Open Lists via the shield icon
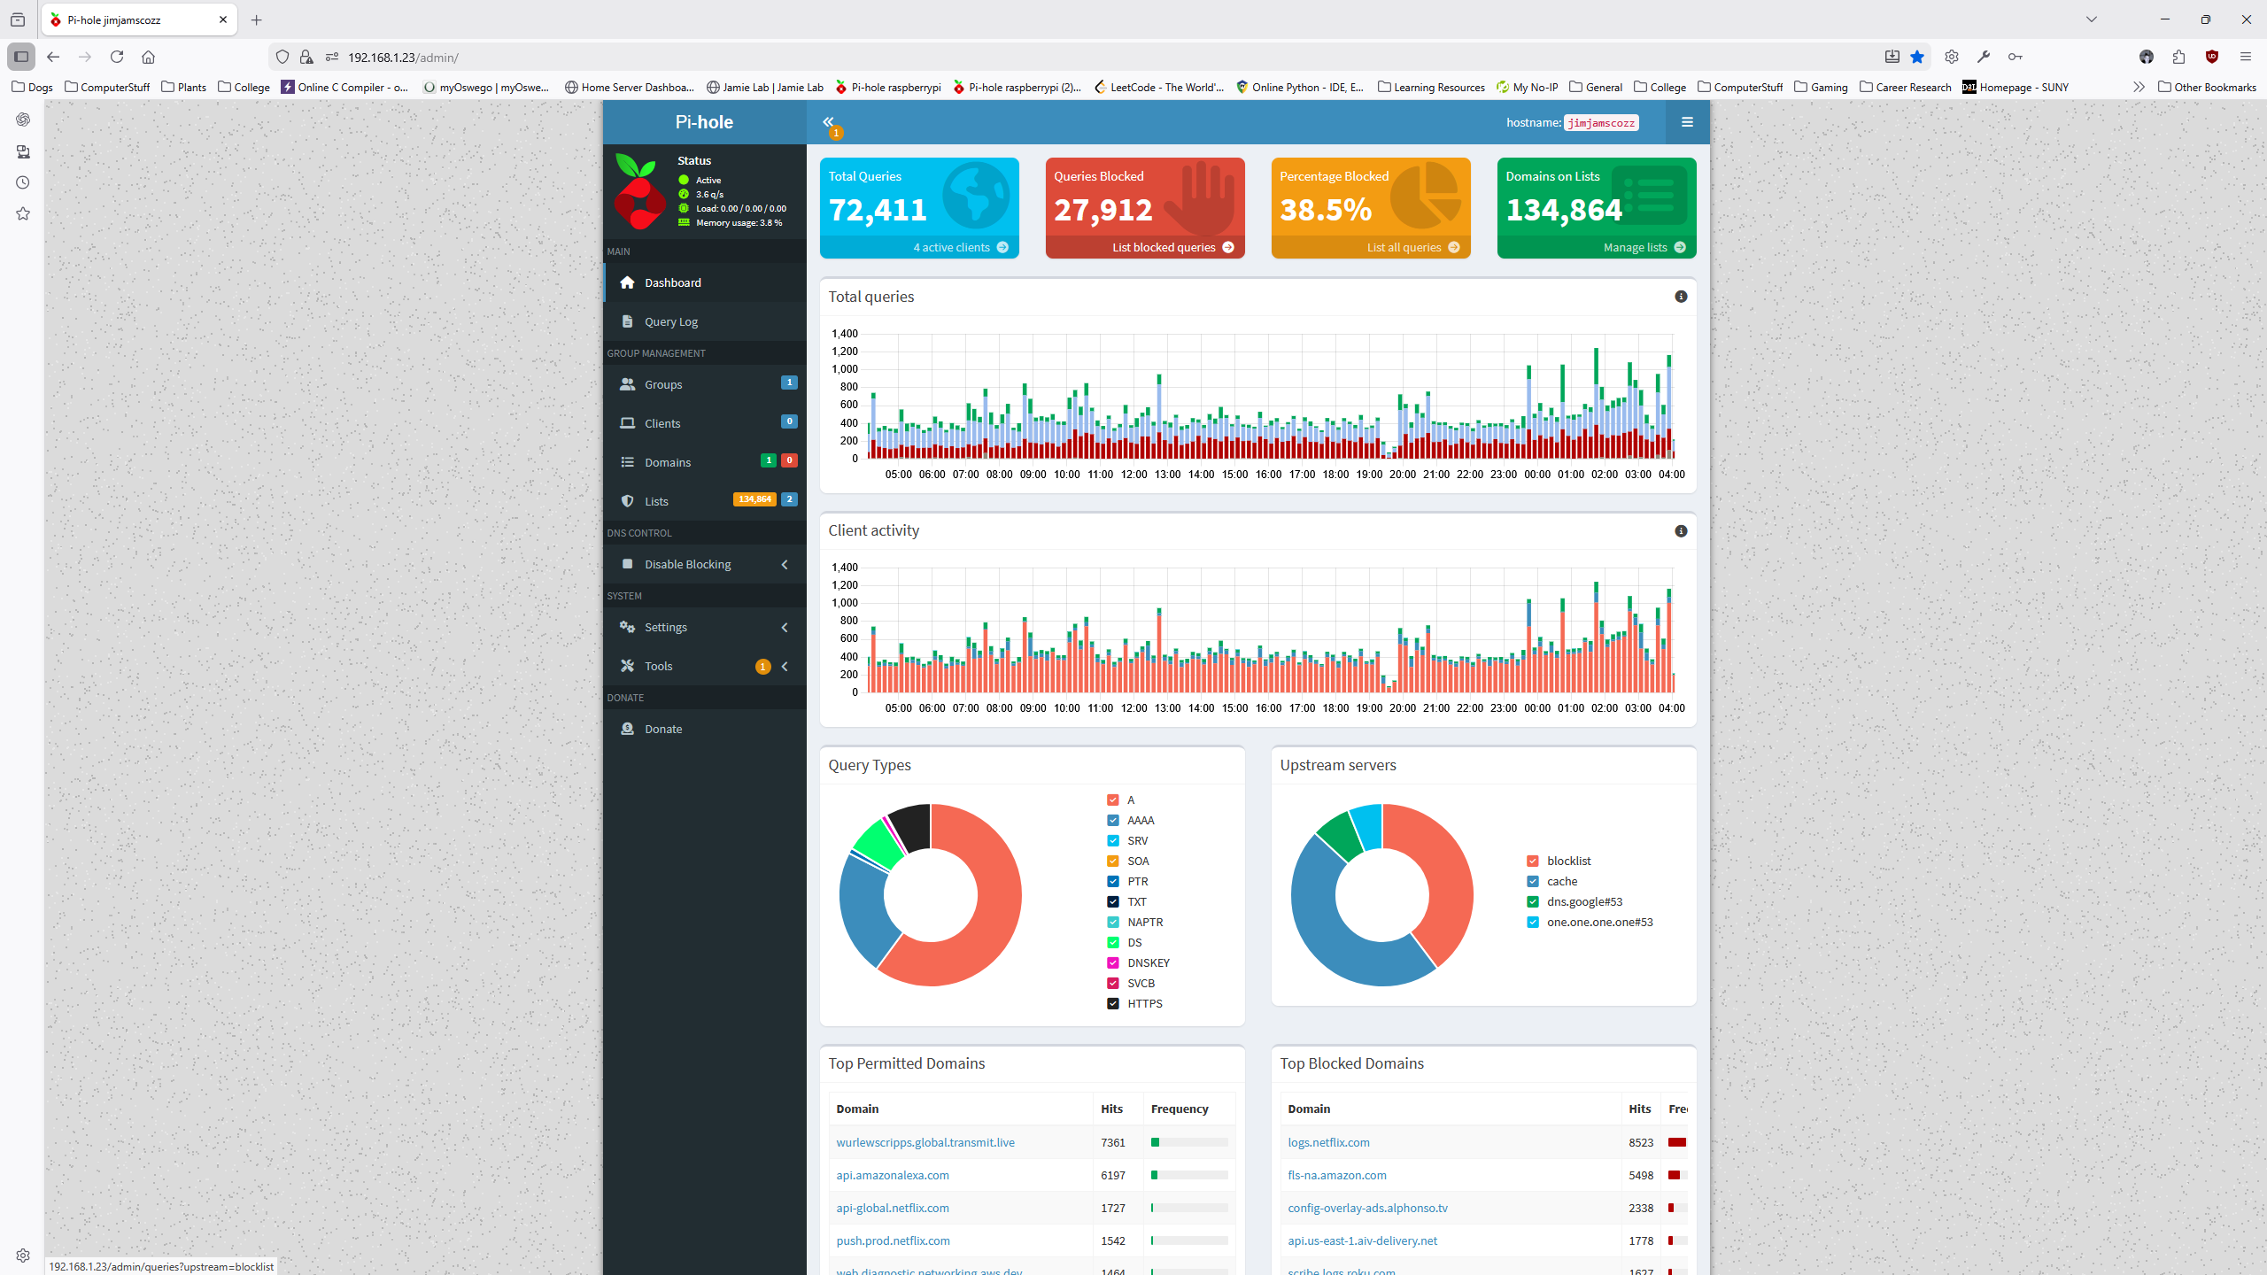 [627, 500]
